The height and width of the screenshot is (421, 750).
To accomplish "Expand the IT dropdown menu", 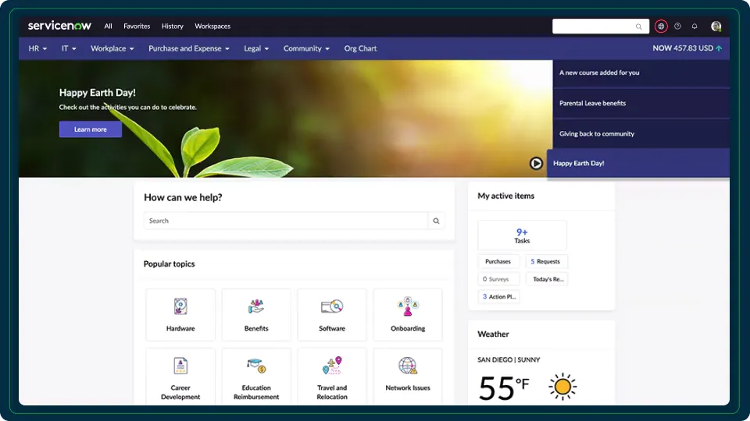I will (69, 48).
